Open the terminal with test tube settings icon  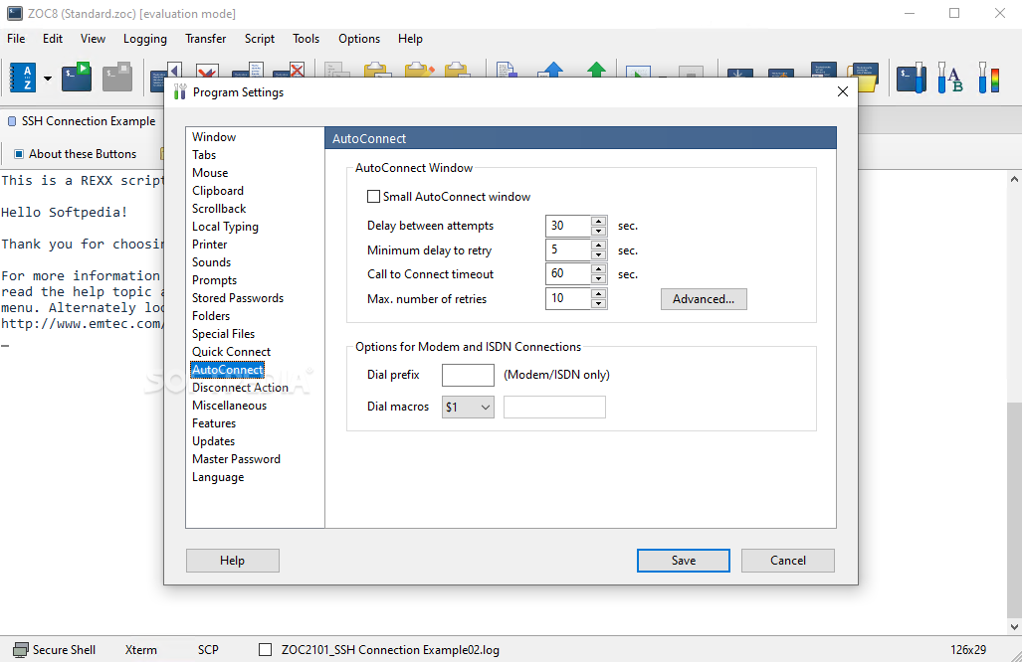click(912, 78)
